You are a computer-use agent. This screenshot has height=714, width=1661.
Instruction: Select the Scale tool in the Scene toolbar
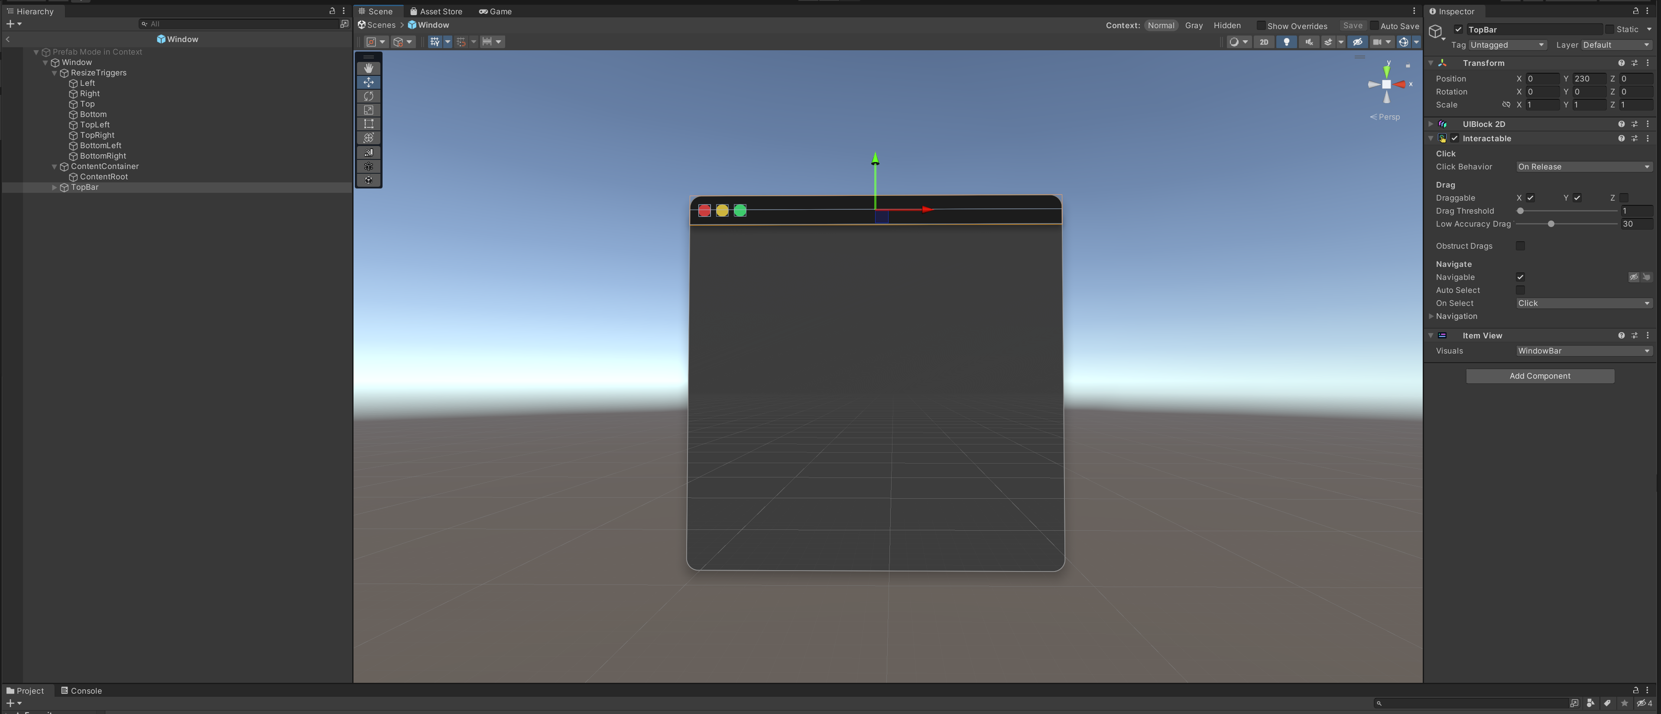369,110
